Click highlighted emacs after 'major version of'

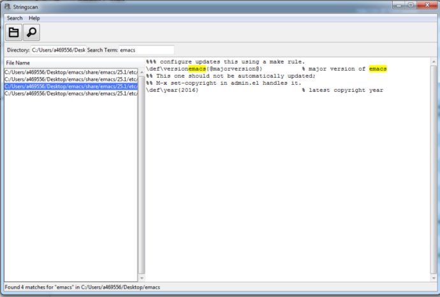click(x=378, y=69)
